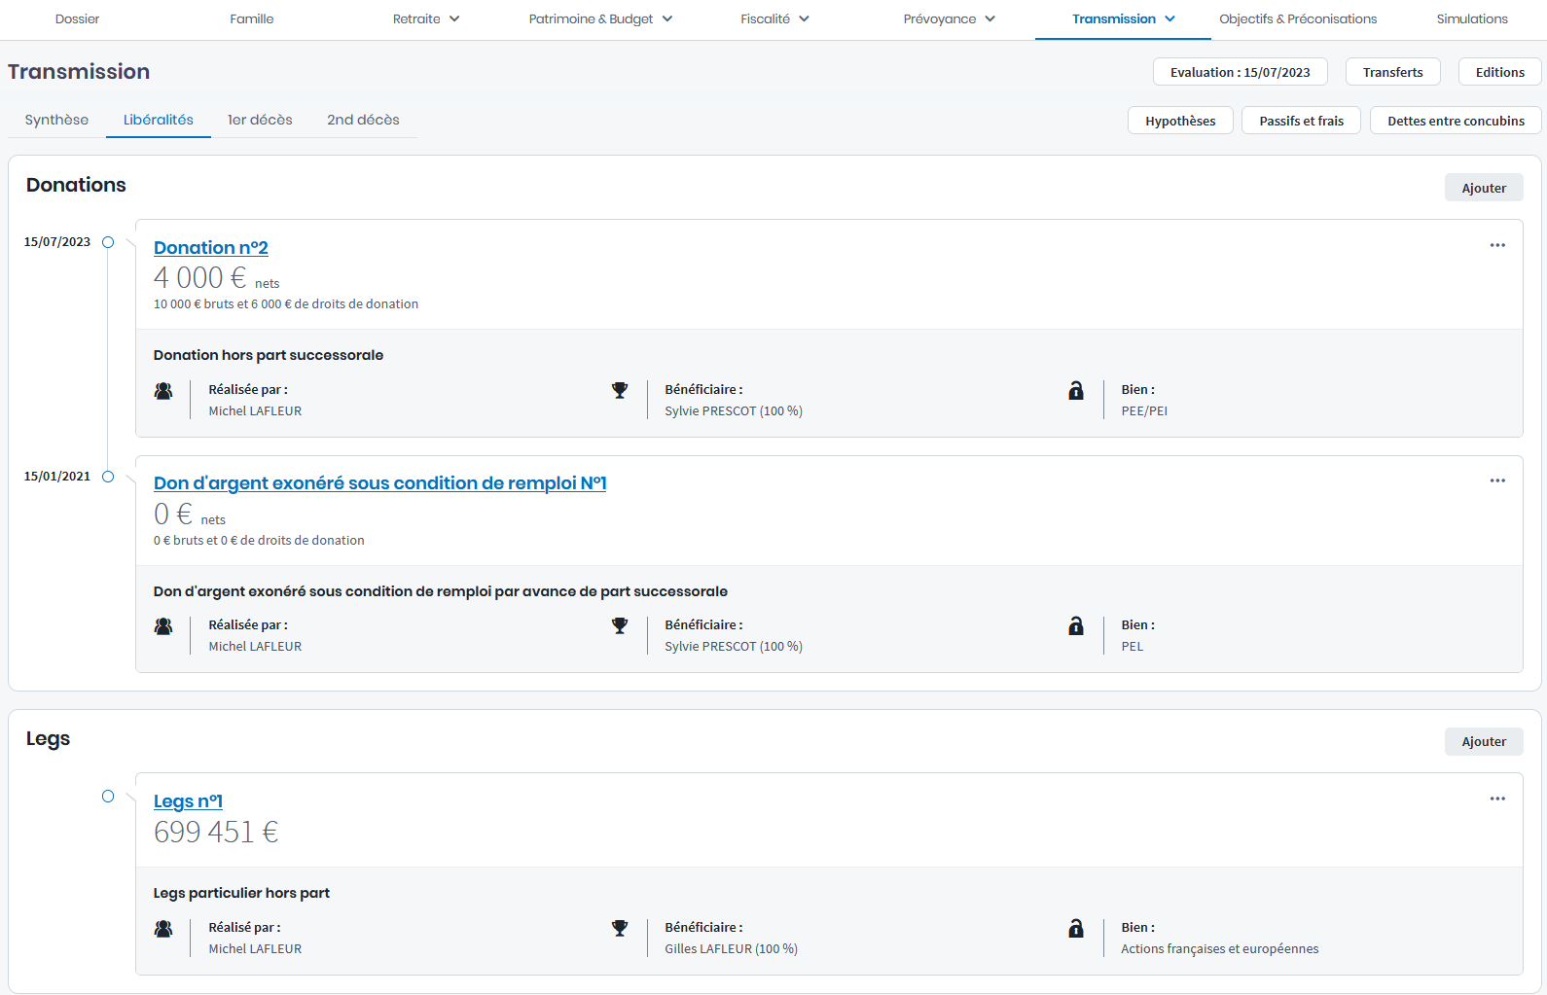Click the asset bag icon beside PEL
This screenshot has width=1547, height=995.
[x=1075, y=626]
